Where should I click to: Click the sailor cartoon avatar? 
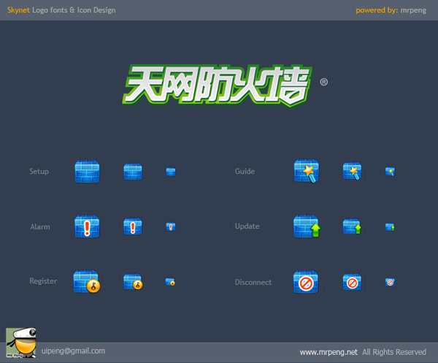[21, 343]
